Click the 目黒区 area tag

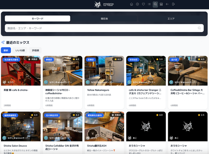tap(91, 59)
